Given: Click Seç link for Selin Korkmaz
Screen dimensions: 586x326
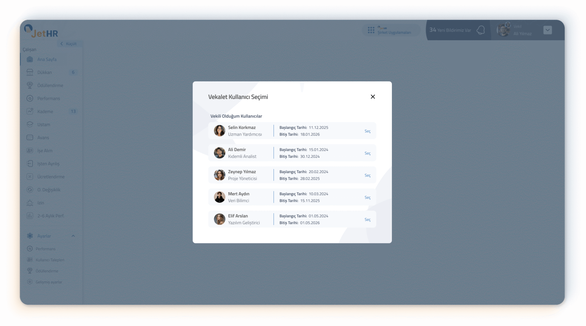Looking at the screenshot, I should (367, 131).
